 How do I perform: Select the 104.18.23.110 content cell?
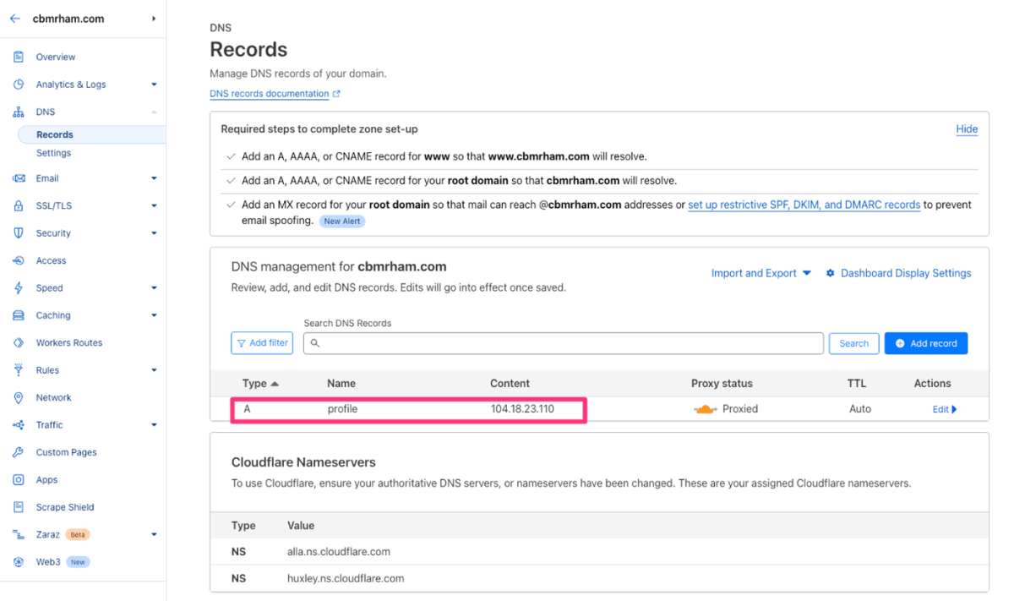click(522, 409)
